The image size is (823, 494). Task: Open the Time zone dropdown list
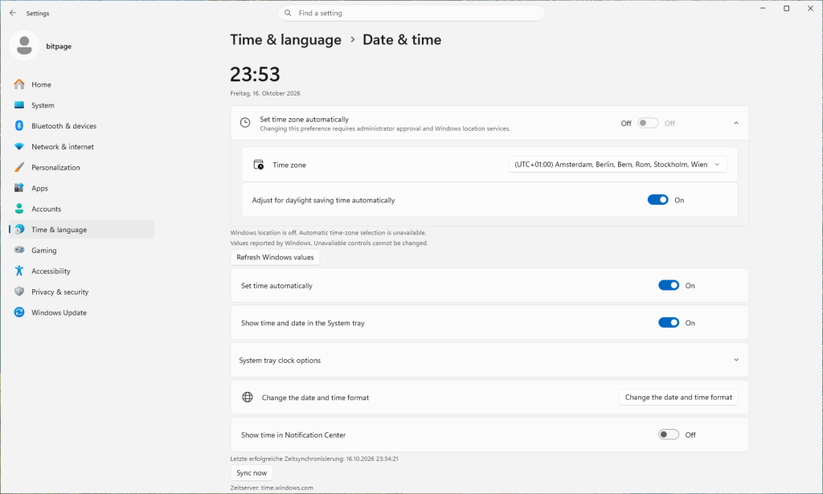618,165
